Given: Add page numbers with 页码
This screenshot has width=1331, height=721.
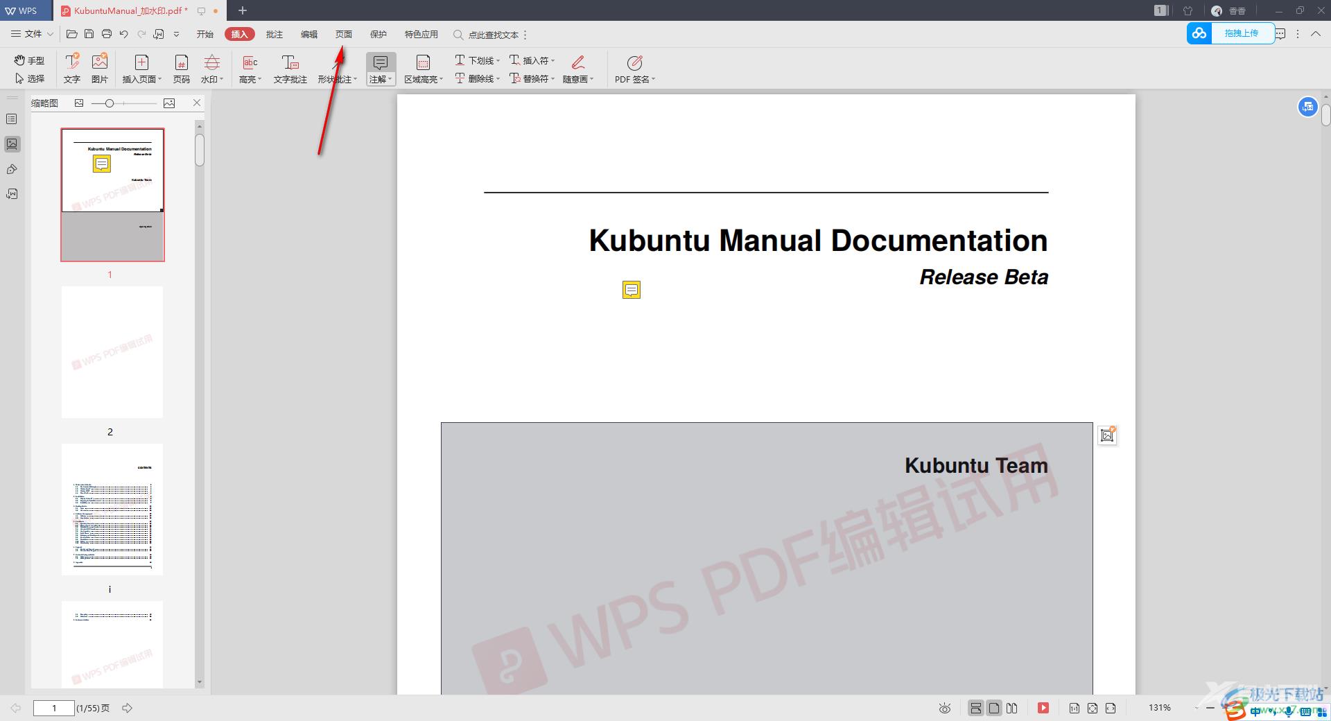Looking at the screenshot, I should pyautogui.click(x=181, y=69).
